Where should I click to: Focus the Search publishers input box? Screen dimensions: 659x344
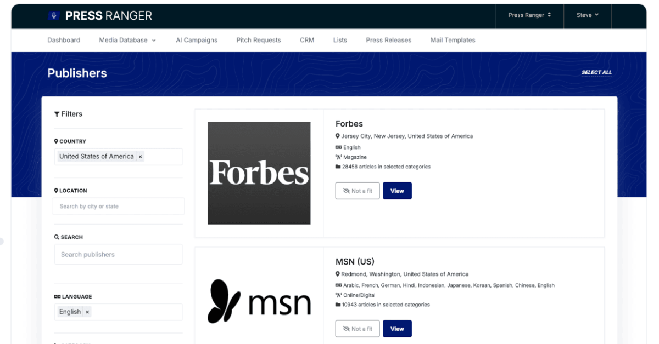click(x=118, y=254)
